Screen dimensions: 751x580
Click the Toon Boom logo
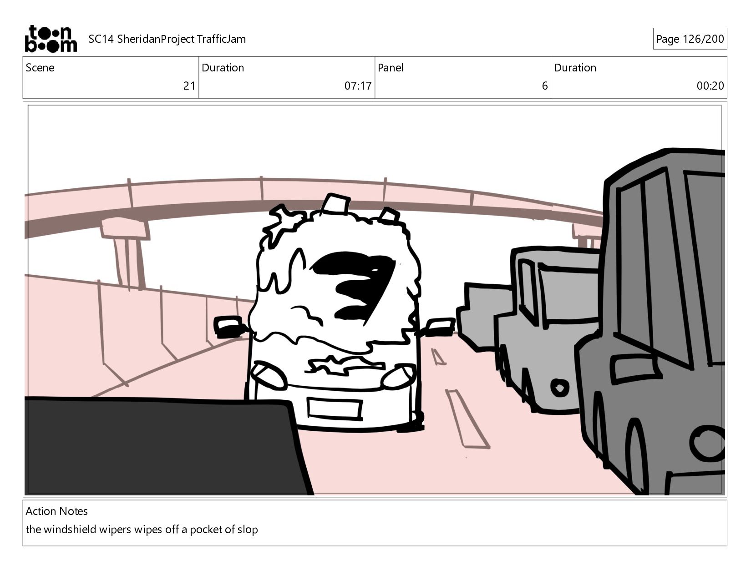click(x=51, y=39)
